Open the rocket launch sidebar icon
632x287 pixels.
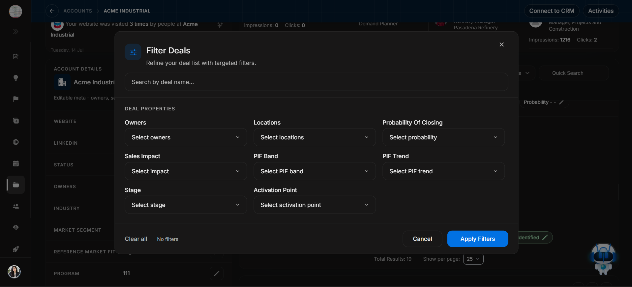[x=15, y=249]
